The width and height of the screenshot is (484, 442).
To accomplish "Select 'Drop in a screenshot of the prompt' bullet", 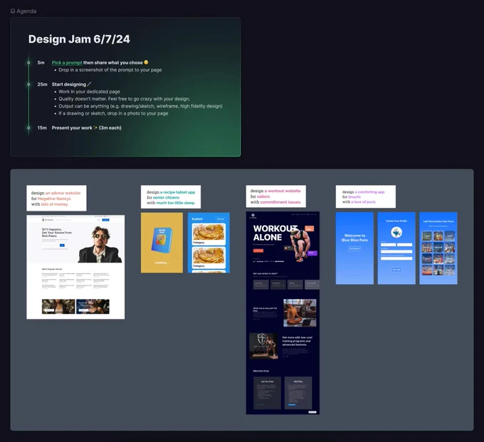I will 110,70.
